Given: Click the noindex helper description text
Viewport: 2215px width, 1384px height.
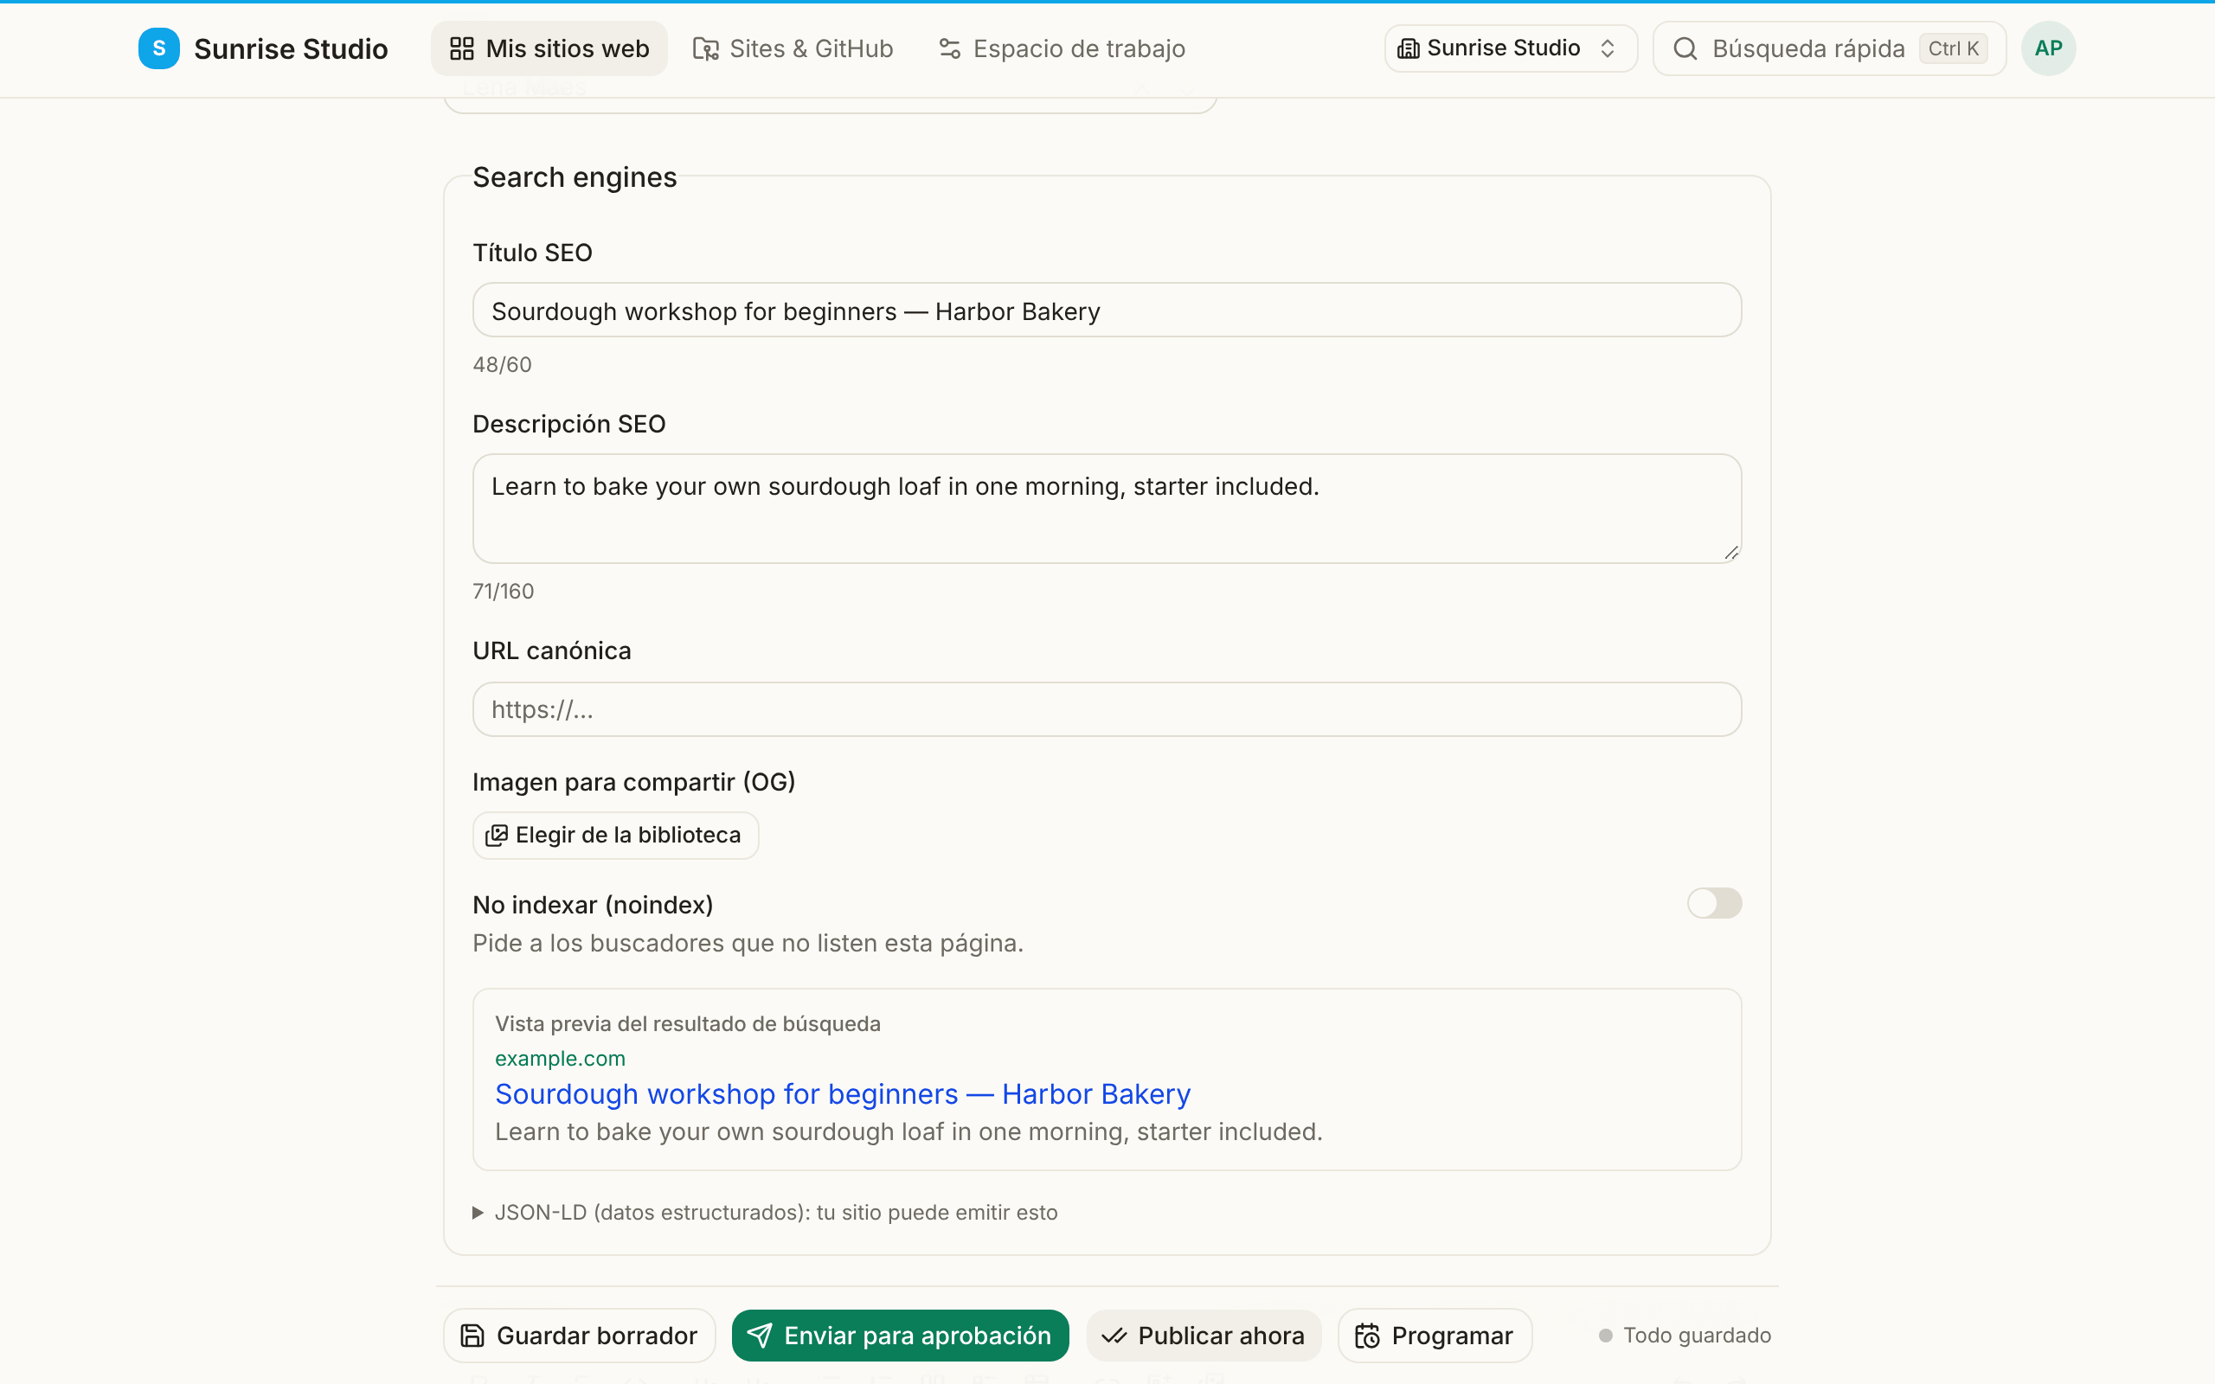Looking at the screenshot, I should point(748,943).
